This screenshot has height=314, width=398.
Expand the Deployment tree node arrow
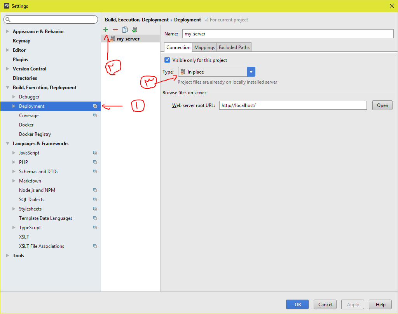click(14, 106)
